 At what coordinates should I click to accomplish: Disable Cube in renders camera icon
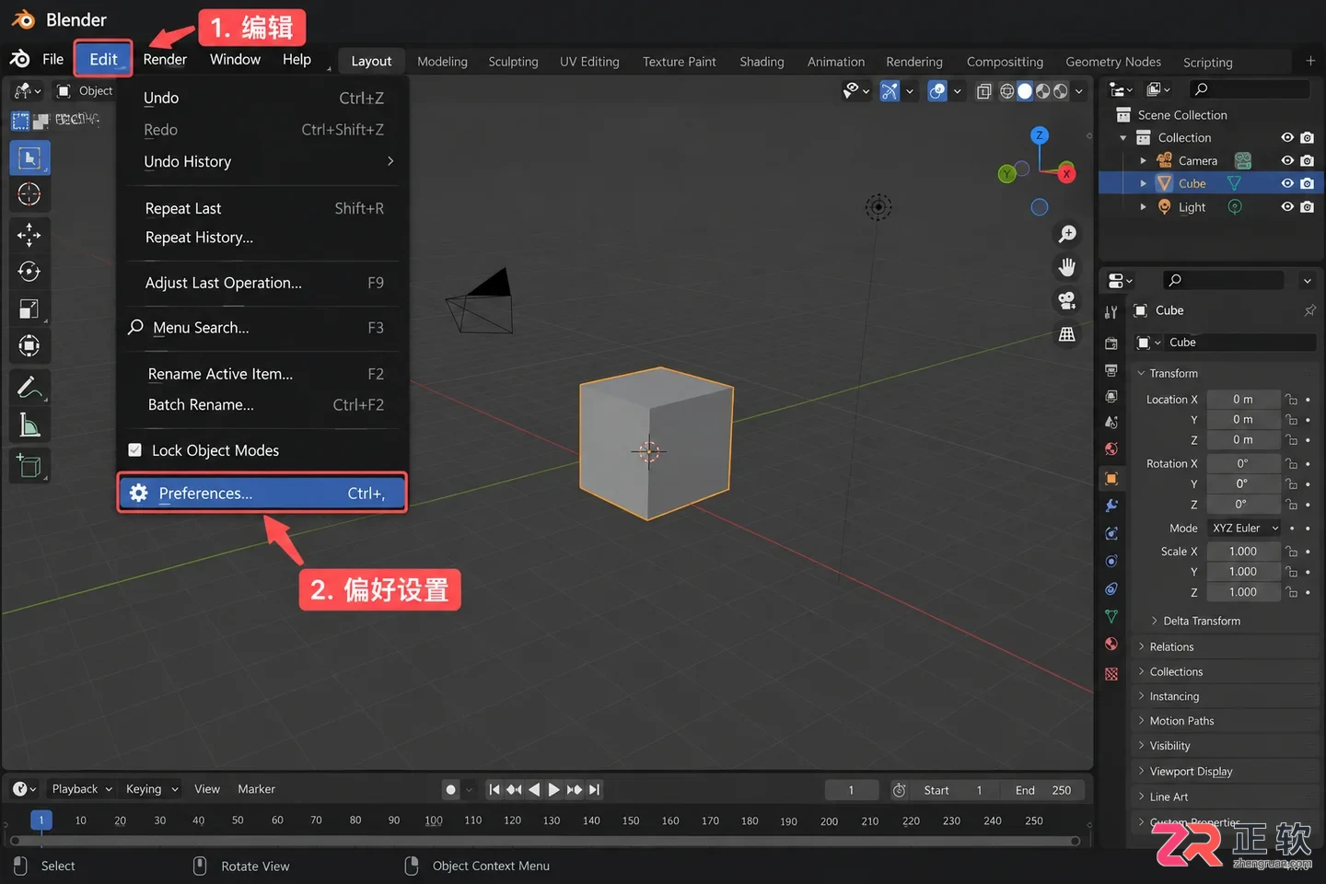coord(1308,183)
